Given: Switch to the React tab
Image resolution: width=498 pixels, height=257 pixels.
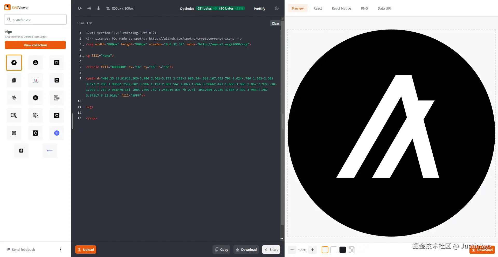Looking at the screenshot, I should 318,8.
